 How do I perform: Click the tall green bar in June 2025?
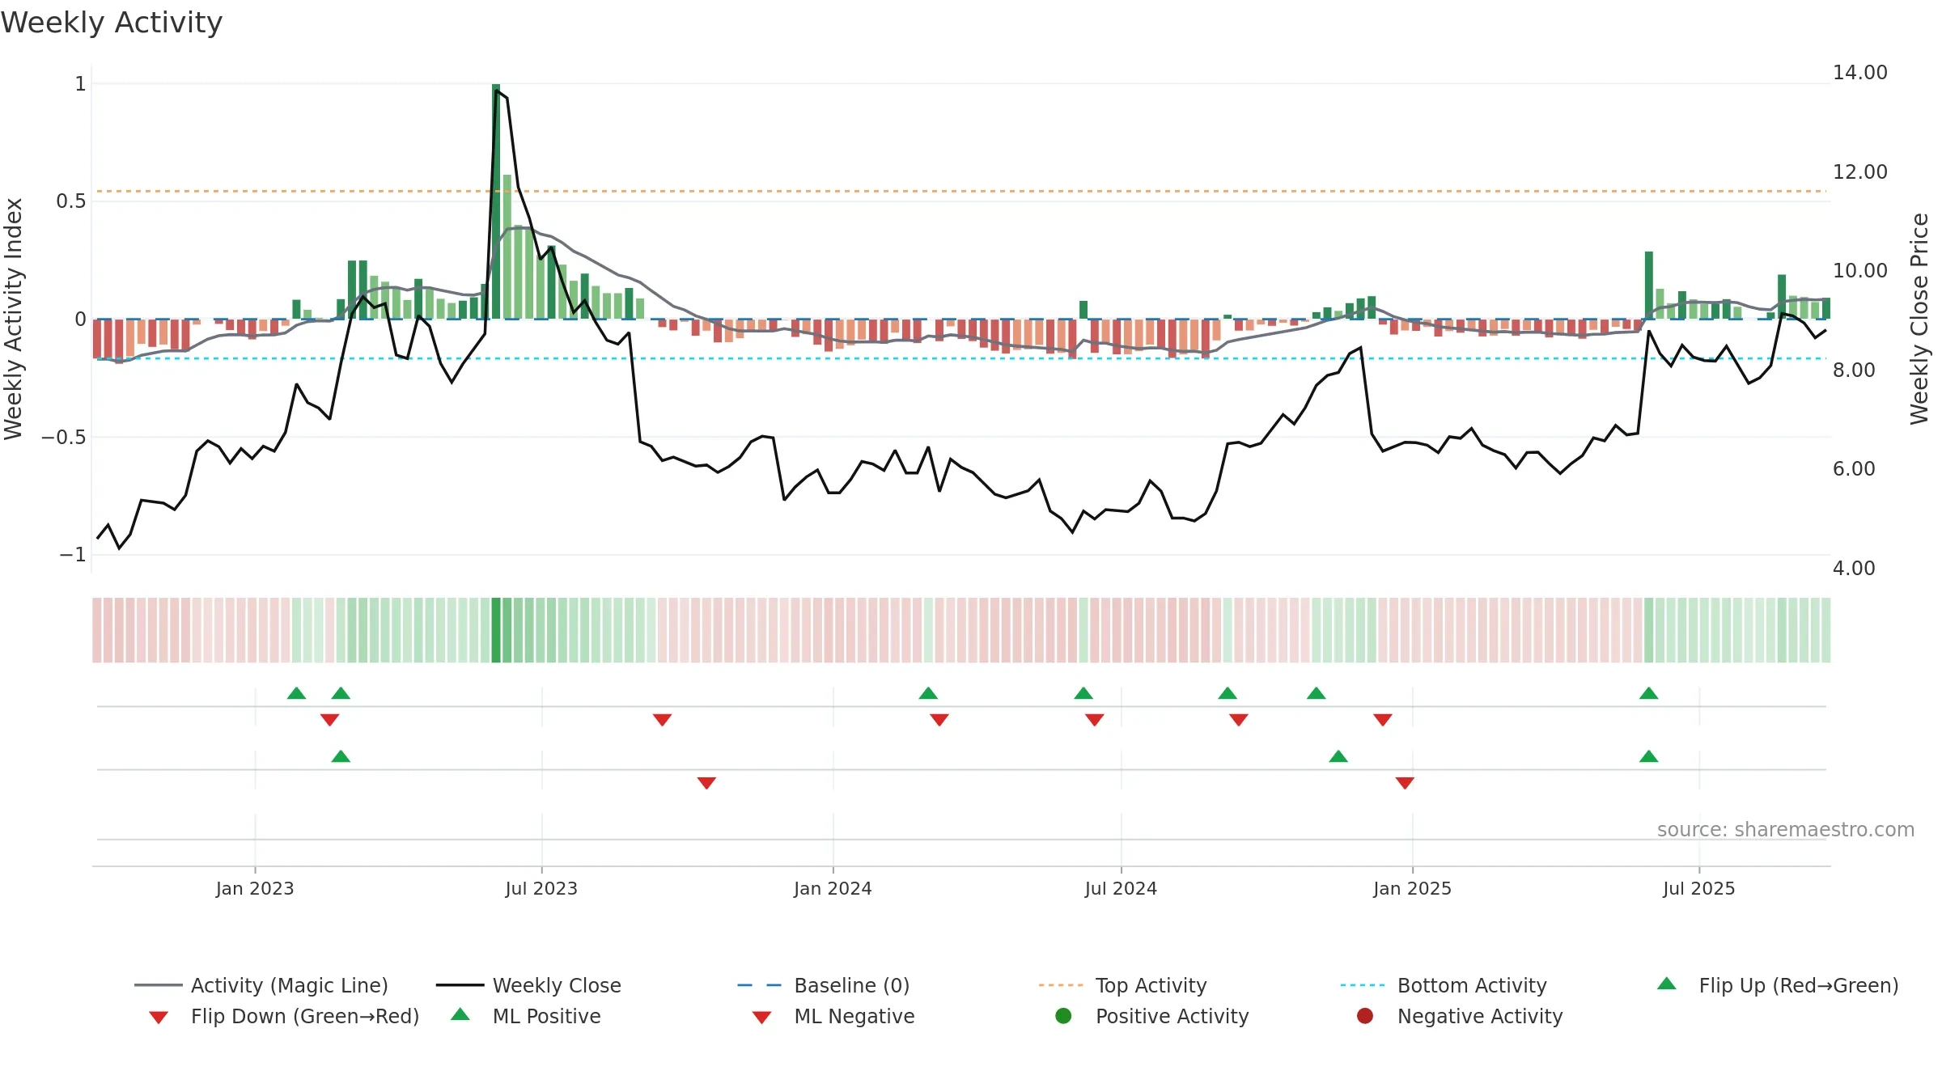coord(1649,285)
